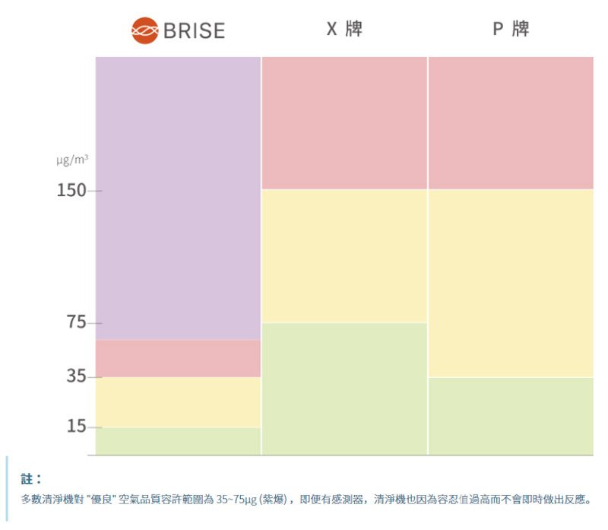Click the 註： note heading
Screen dimensions: 608x530
coord(31,479)
